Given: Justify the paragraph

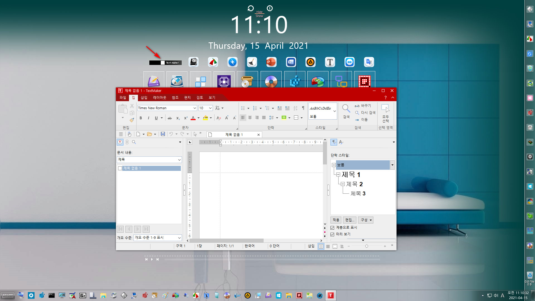Looking at the screenshot, I should [x=264, y=118].
